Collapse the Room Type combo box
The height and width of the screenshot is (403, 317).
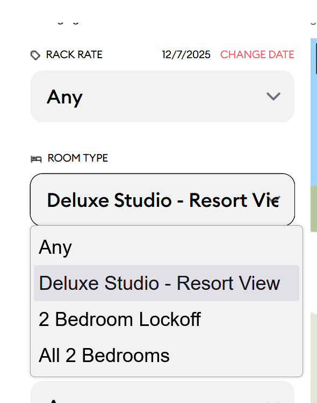[x=162, y=200]
